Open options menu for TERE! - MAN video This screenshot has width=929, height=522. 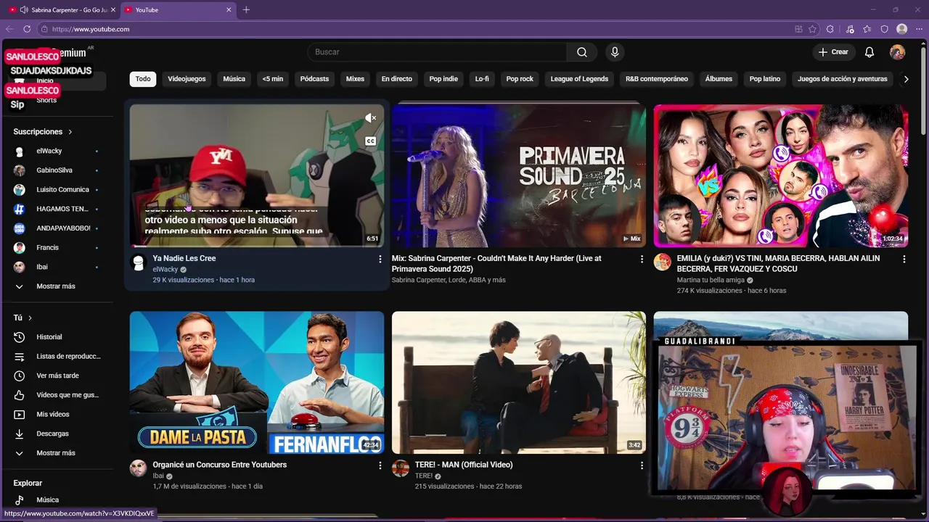tap(642, 465)
